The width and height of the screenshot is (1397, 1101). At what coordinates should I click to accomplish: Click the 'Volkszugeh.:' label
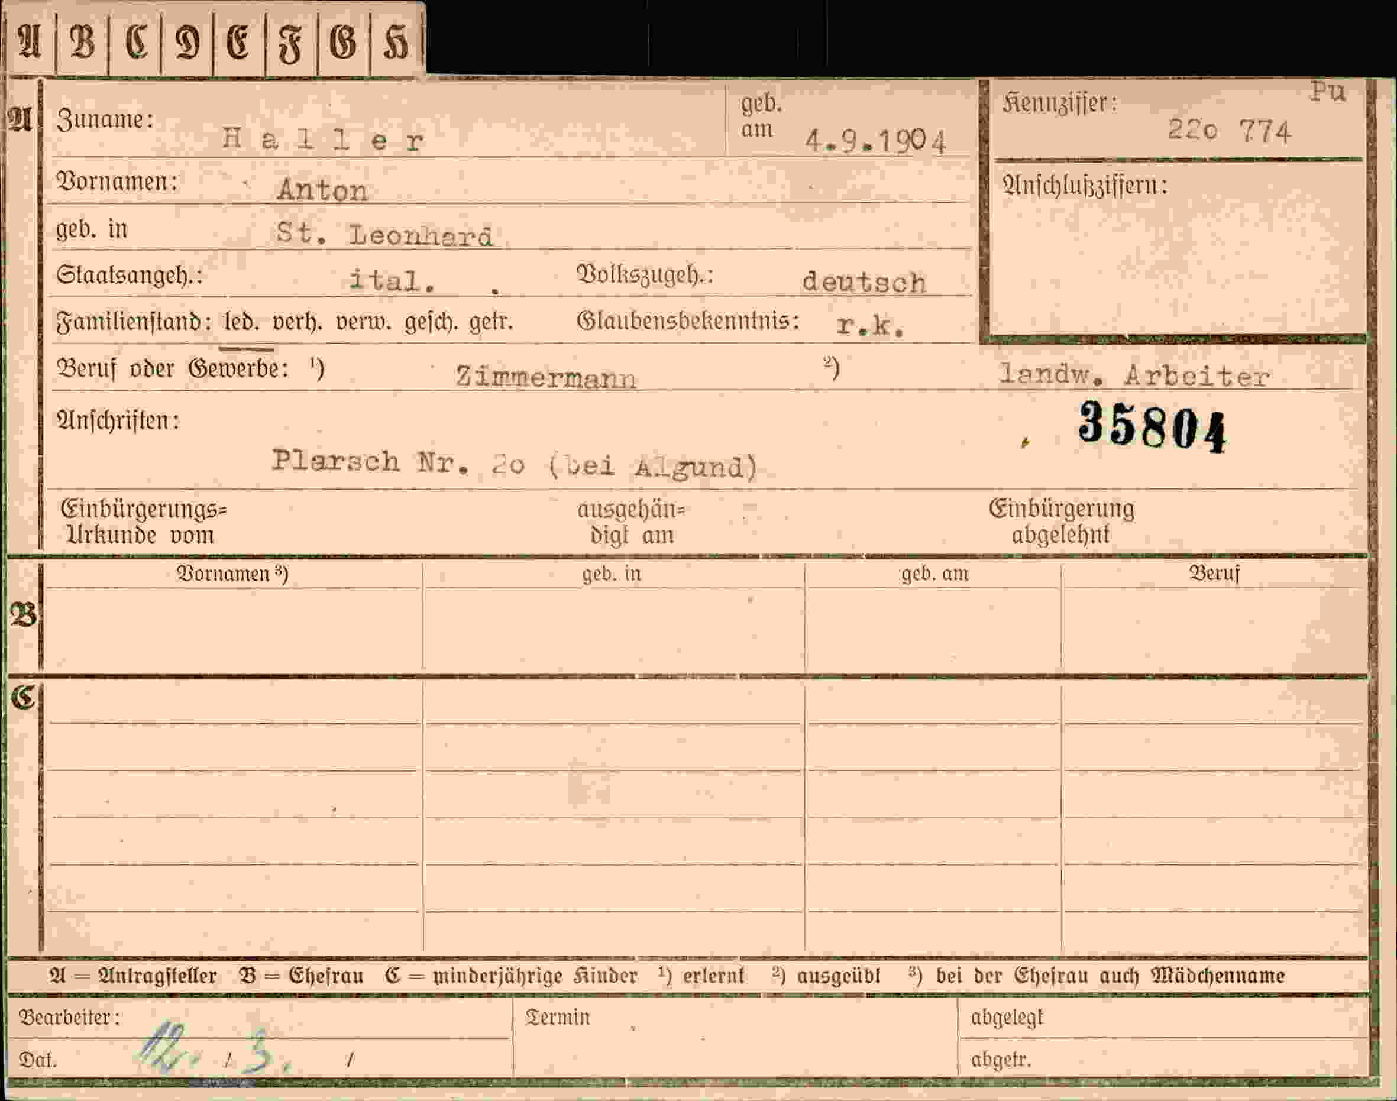pyautogui.click(x=645, y=276)
